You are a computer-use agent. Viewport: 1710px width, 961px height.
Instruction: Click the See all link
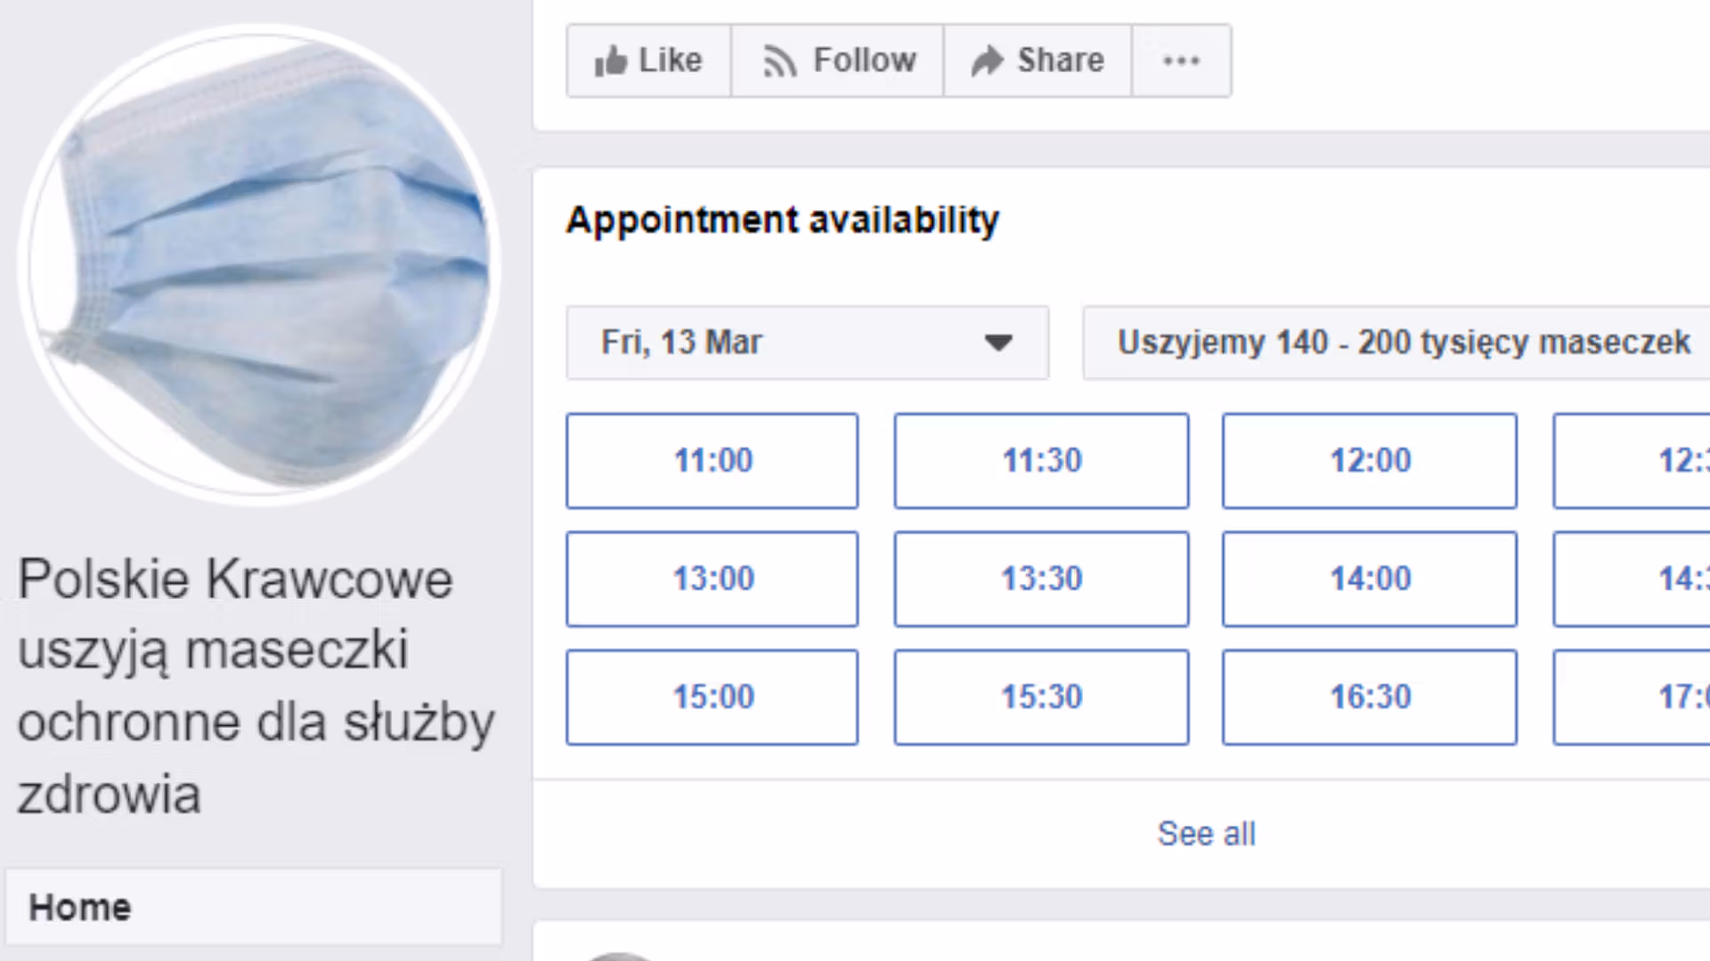coord(1206,834)
